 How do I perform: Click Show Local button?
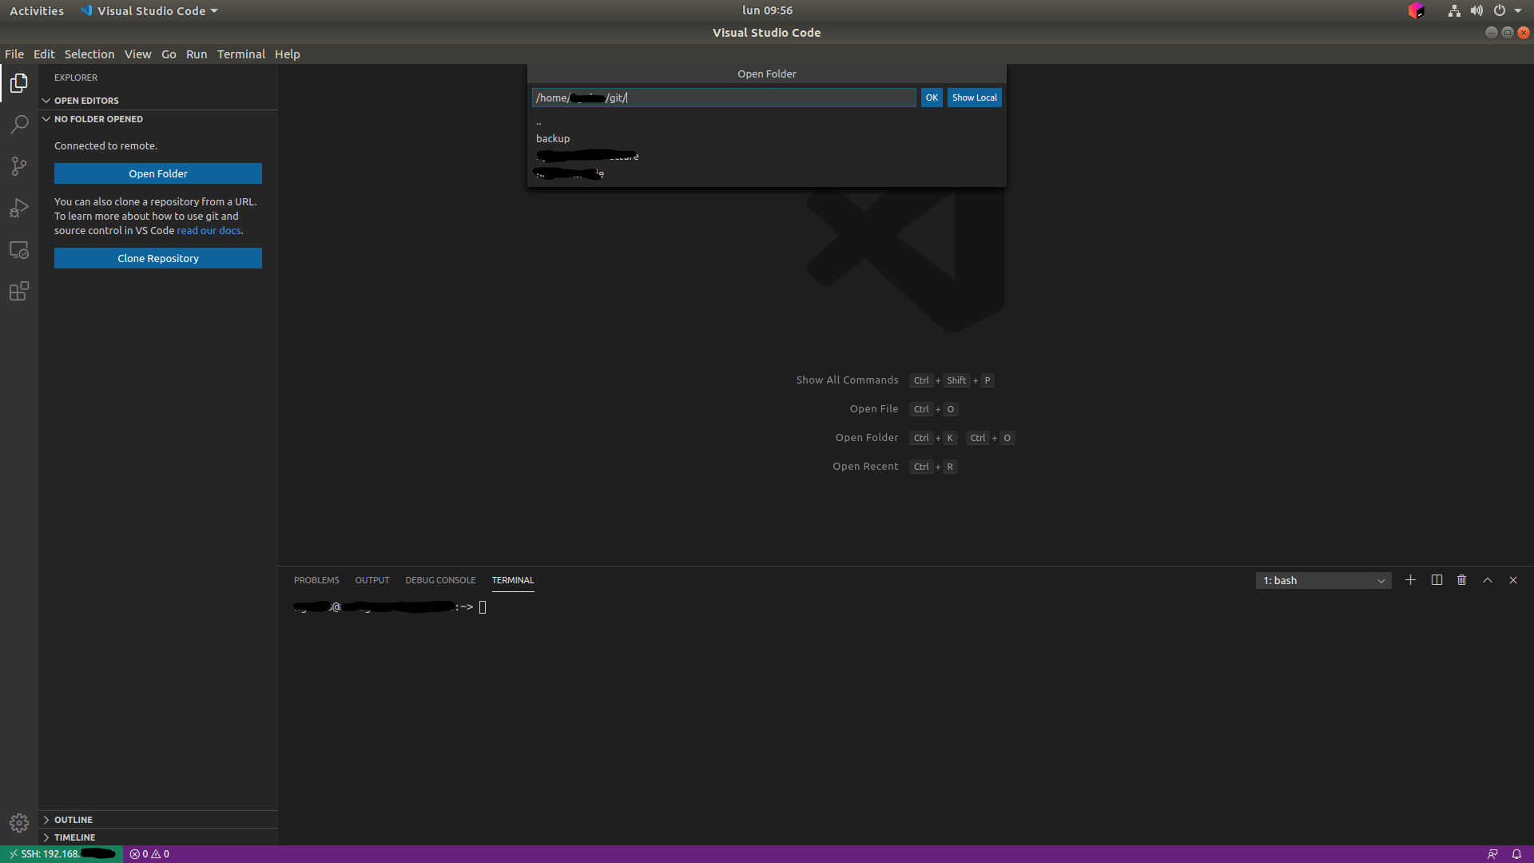[975, 97]
